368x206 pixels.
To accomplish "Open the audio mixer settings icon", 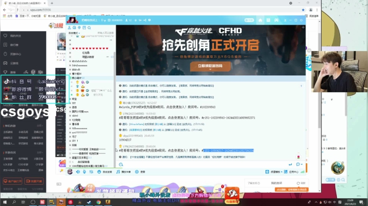I will [x=91, y=172].
